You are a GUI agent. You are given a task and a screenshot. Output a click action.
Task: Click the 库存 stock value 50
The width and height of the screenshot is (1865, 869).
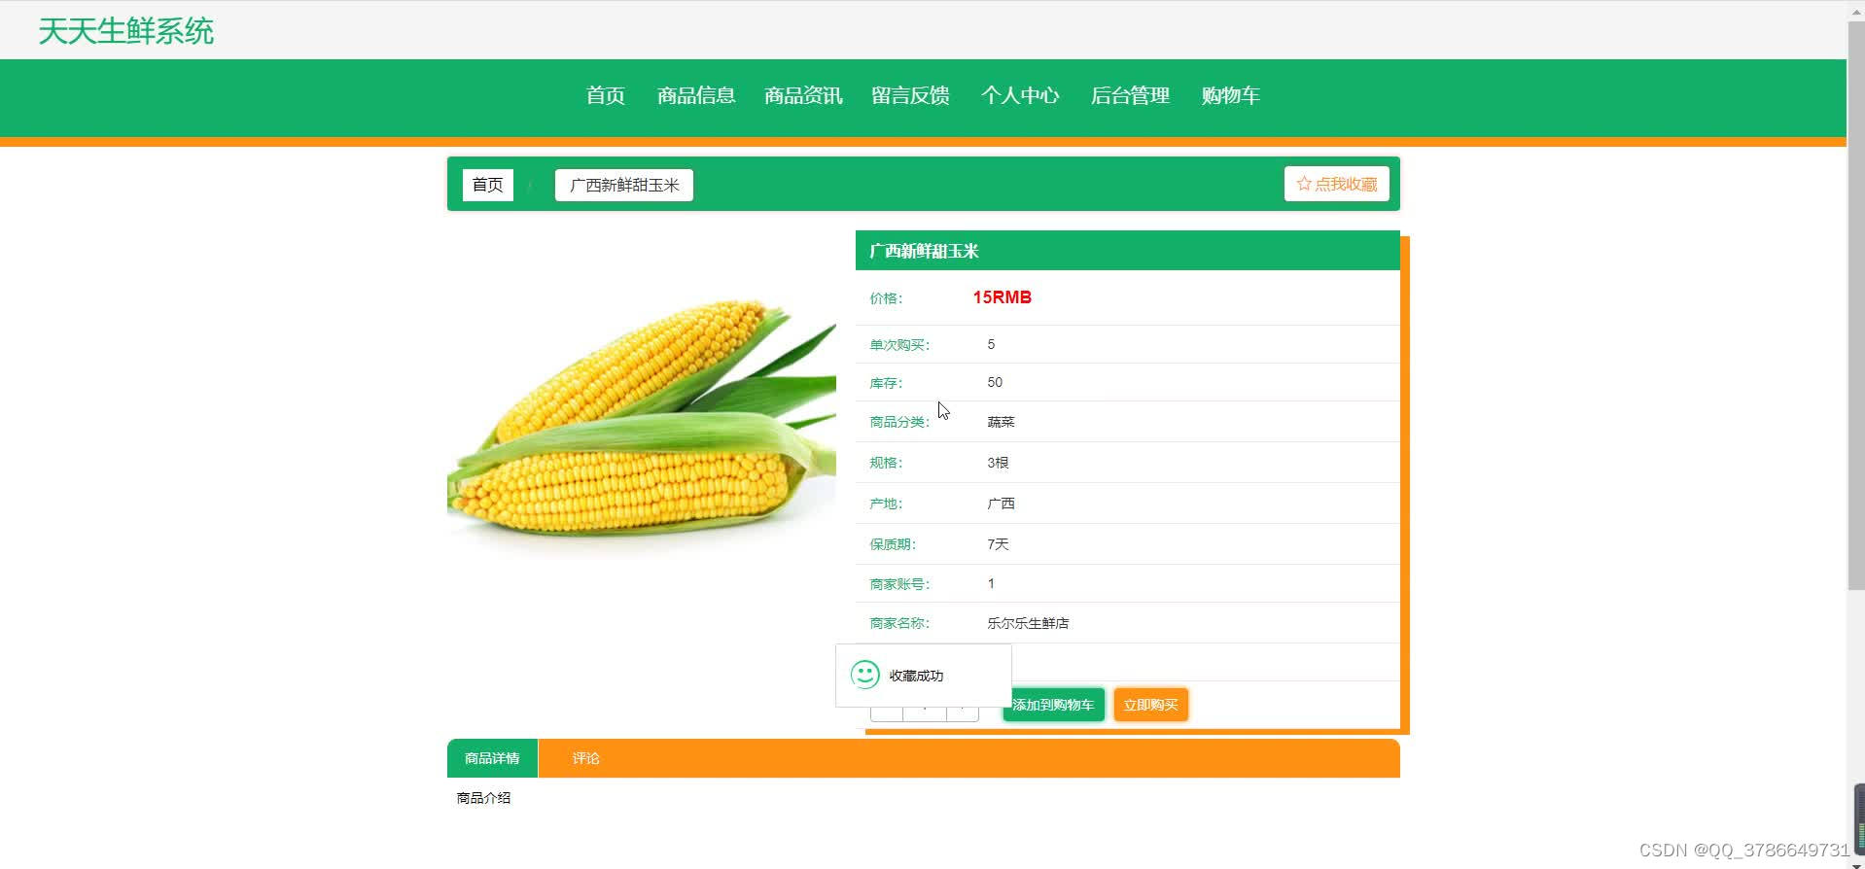click(995, 382)
